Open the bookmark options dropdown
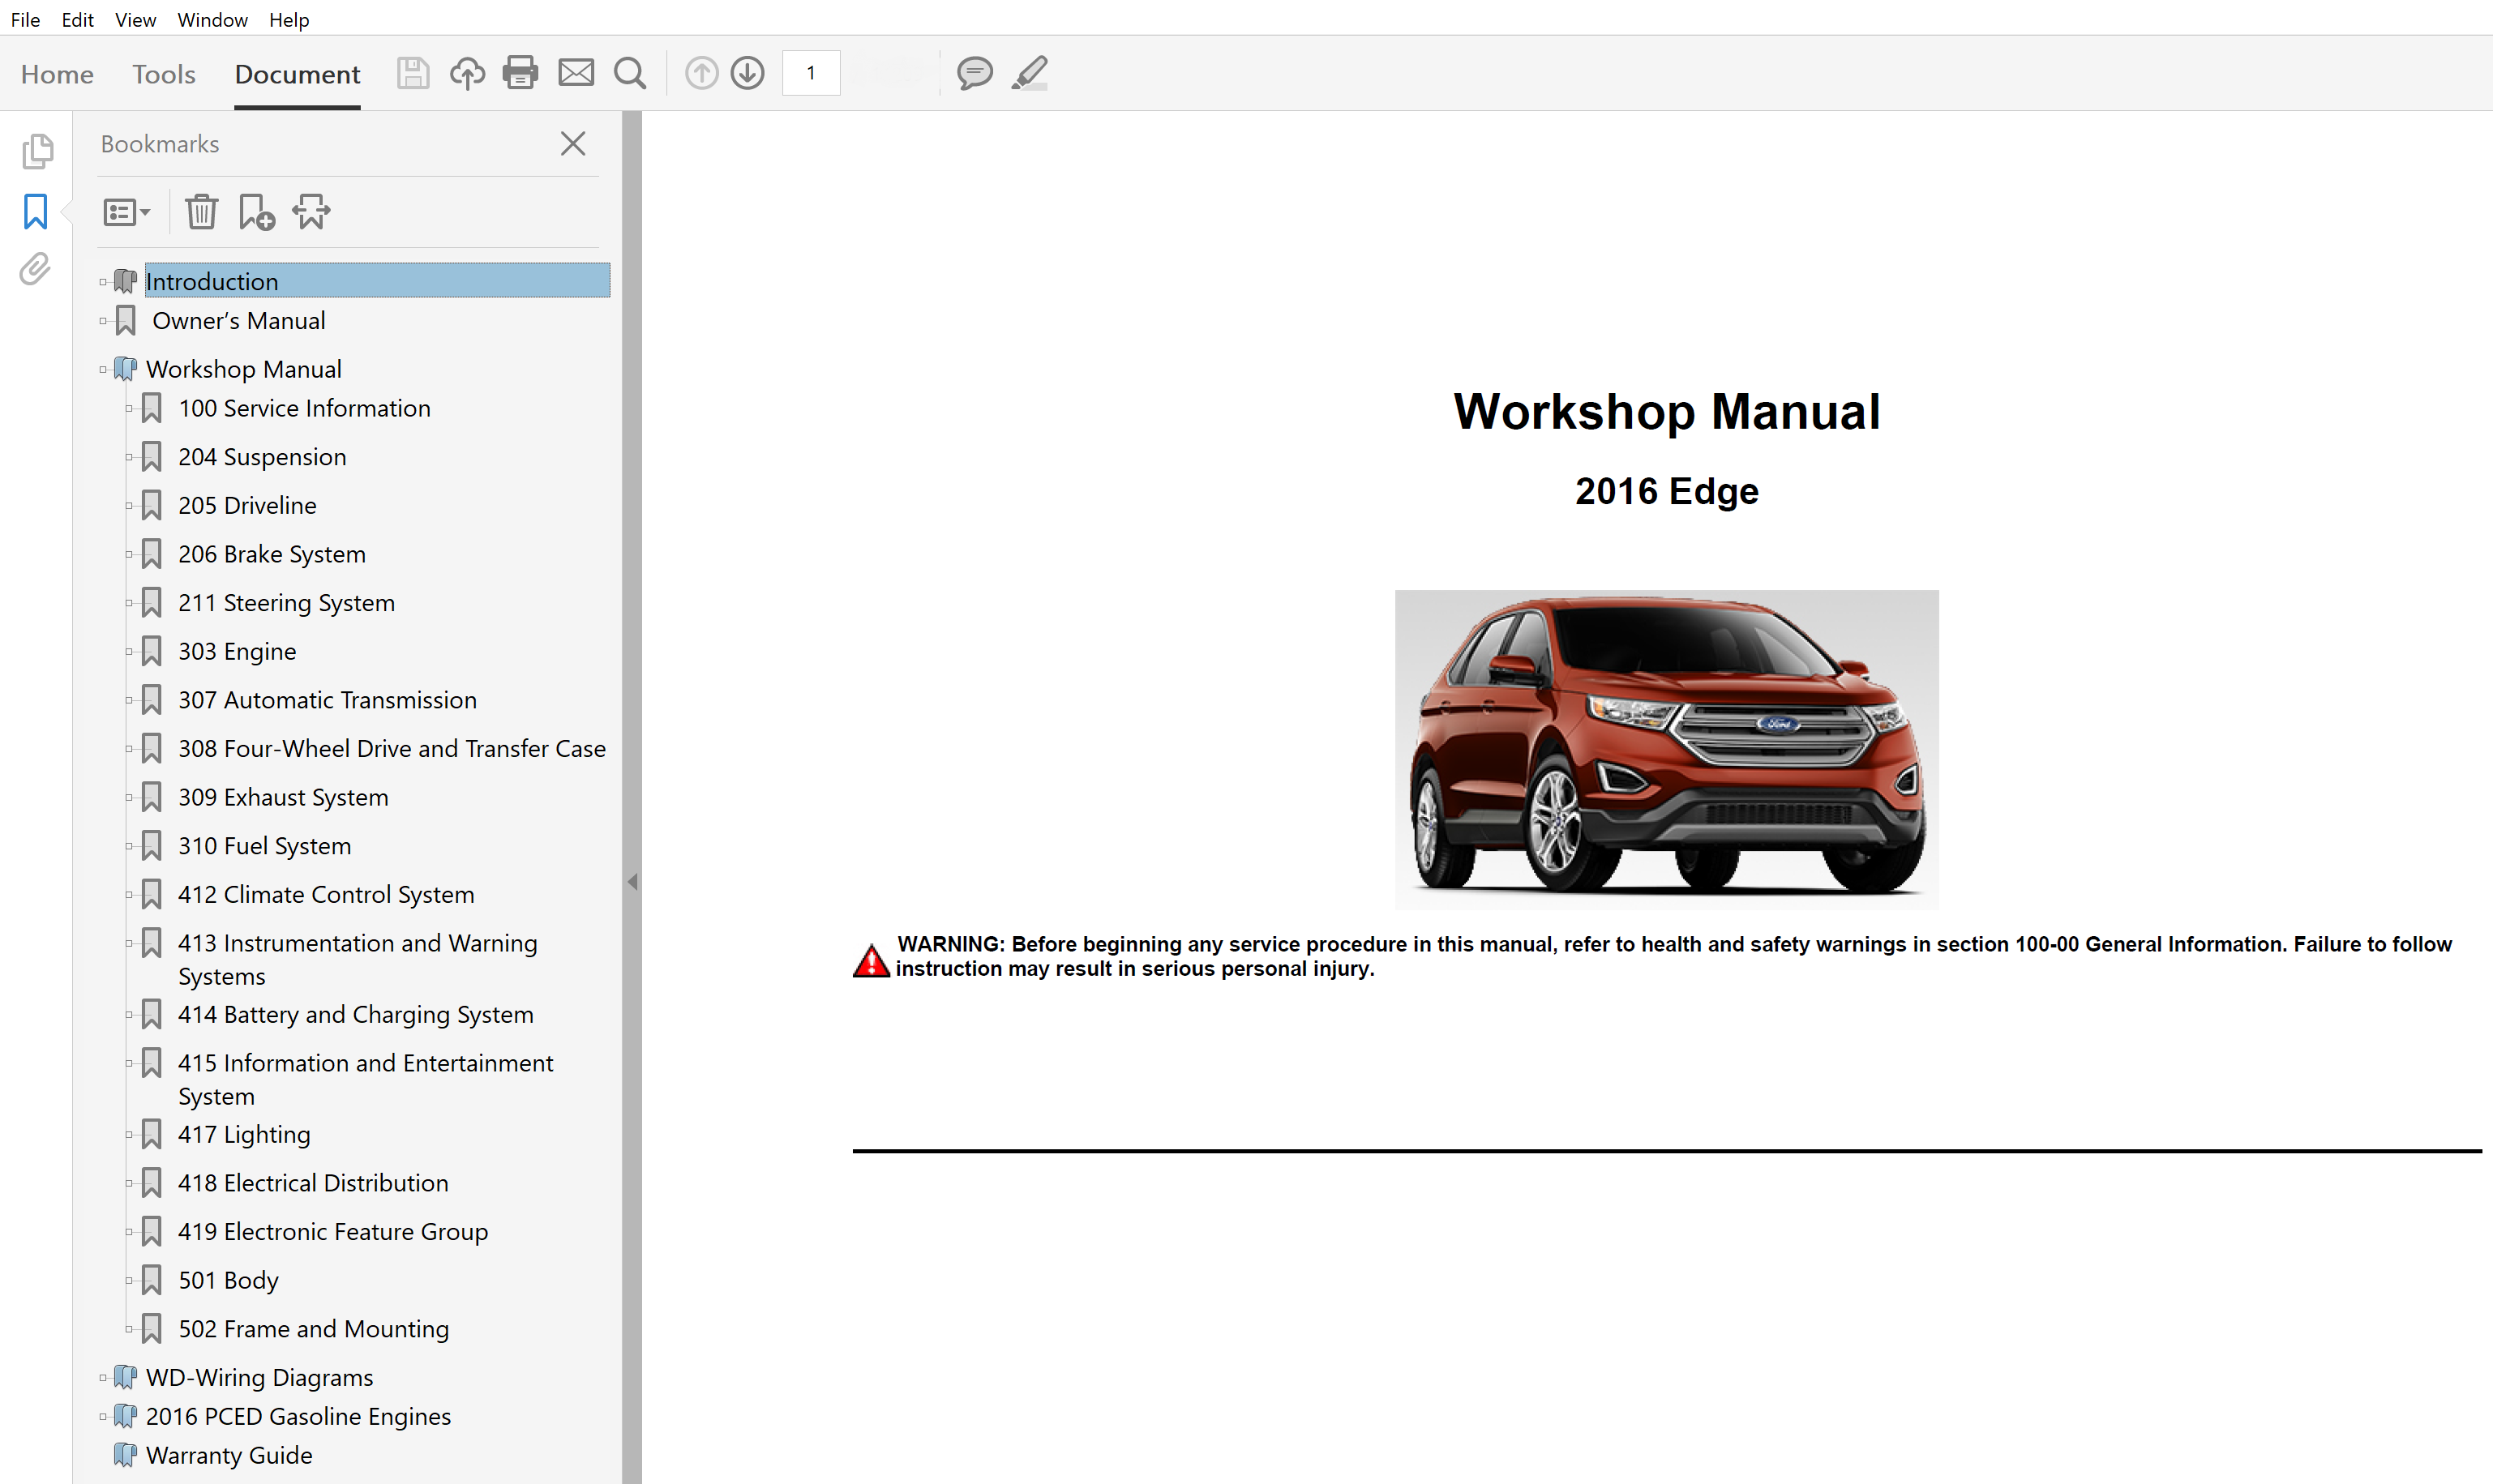 (126, 212)
